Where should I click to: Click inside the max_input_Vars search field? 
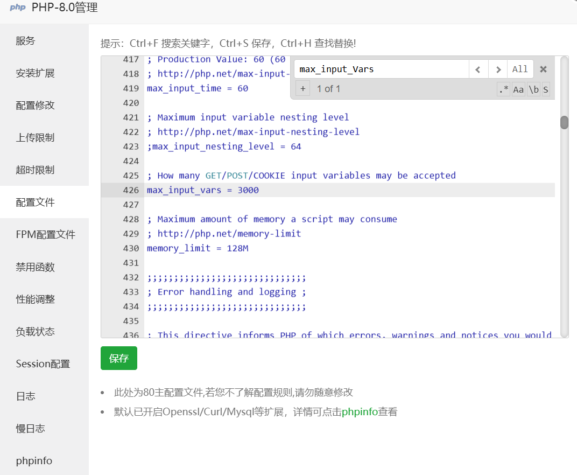(x=377, y=69)
